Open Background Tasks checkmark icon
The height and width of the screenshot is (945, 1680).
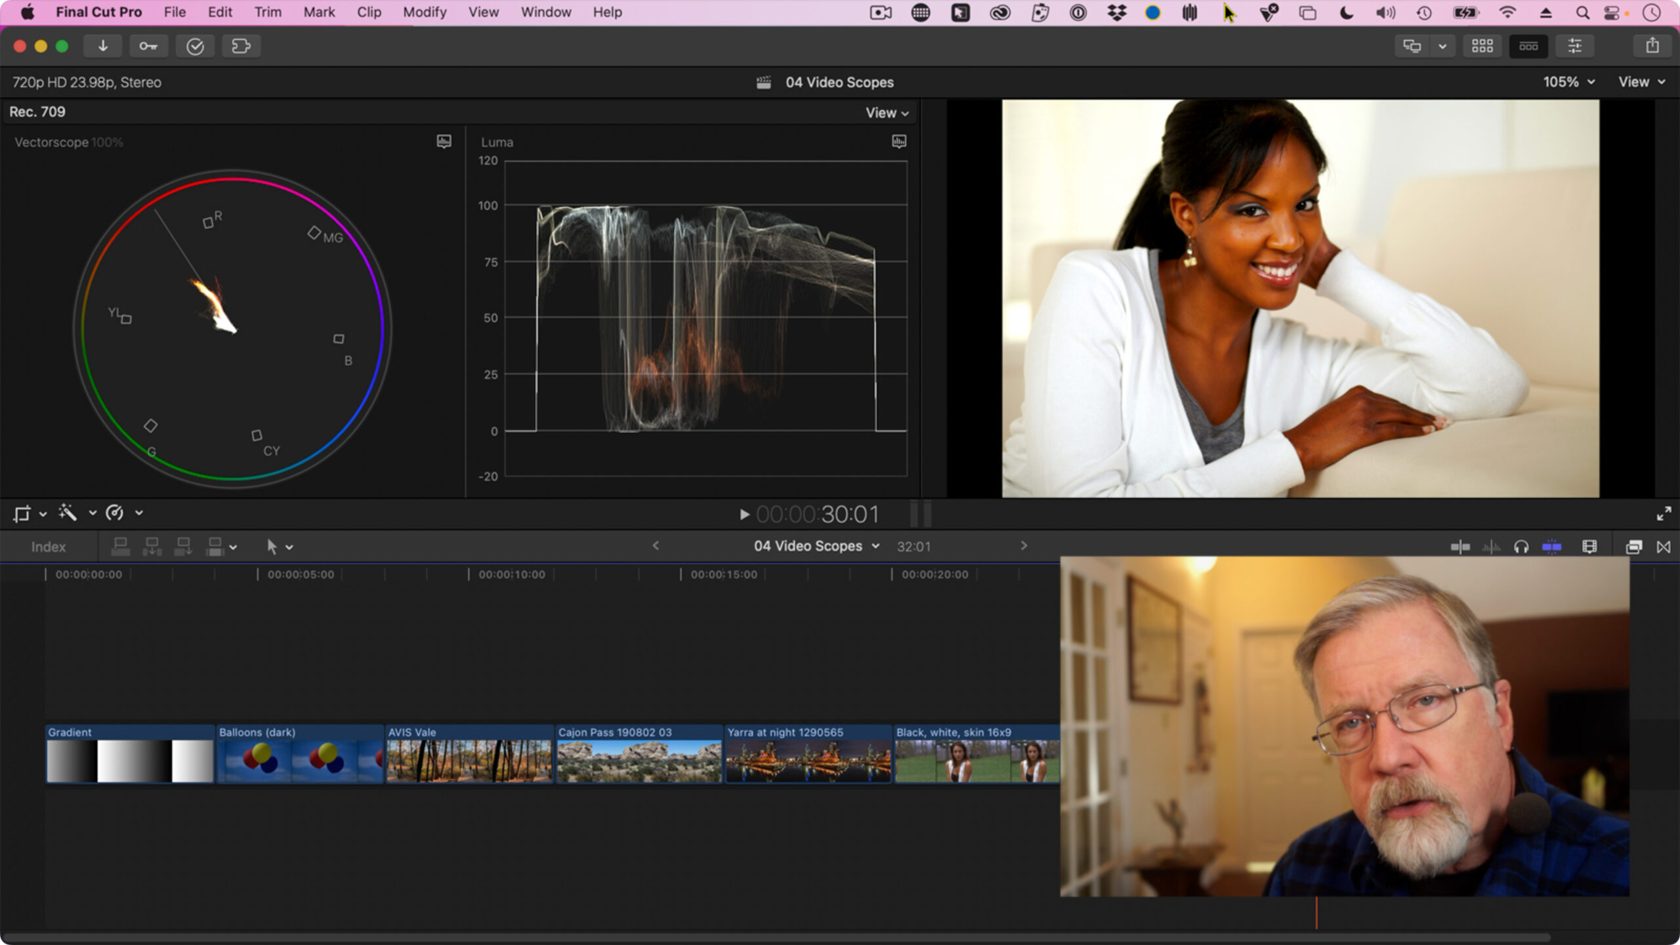tap(195, 46)
